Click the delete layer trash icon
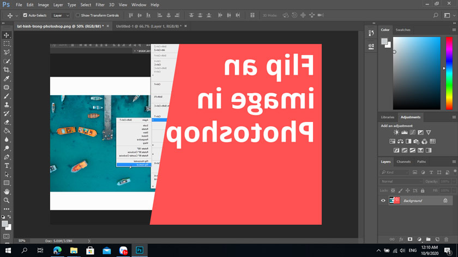 pos(447,240)
